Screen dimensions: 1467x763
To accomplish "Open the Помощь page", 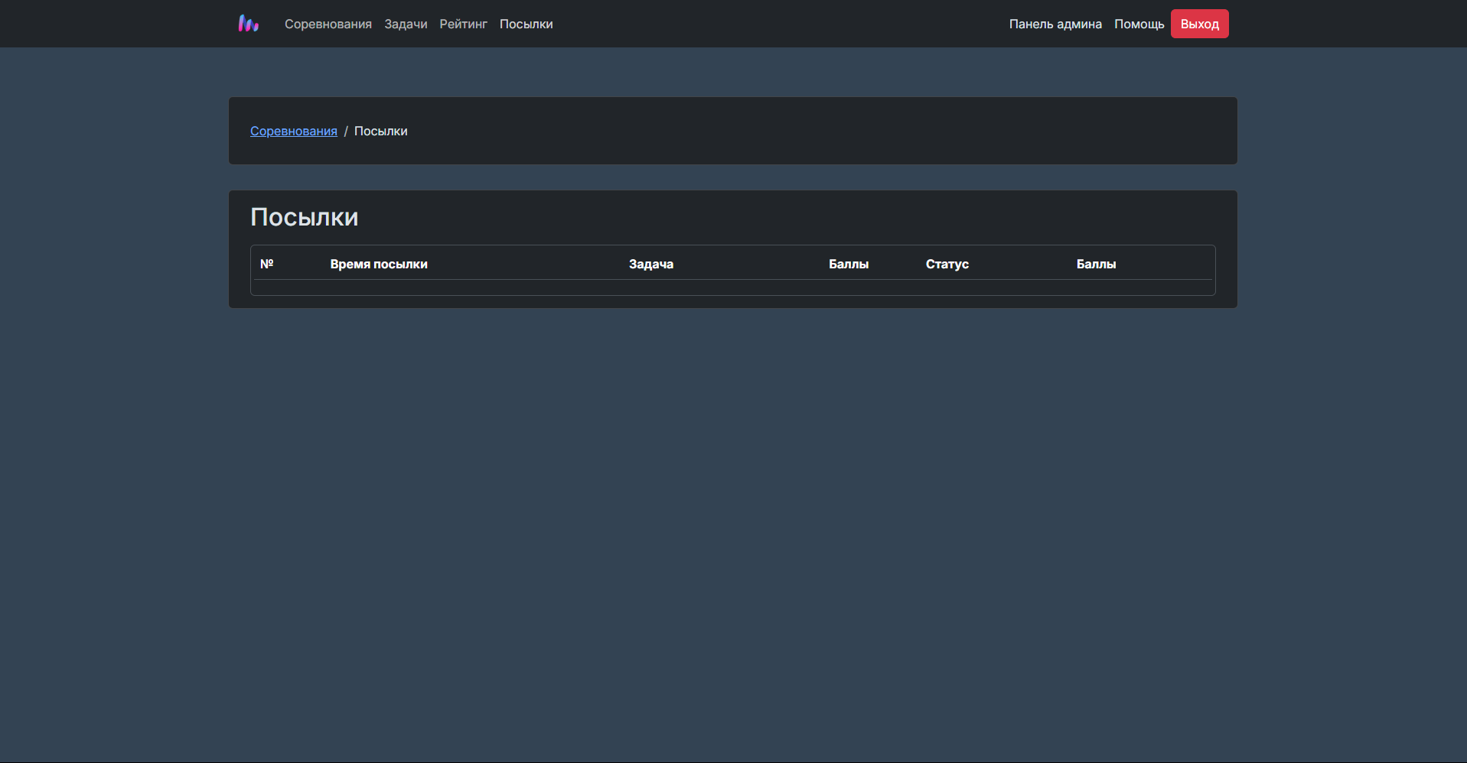I will (x=1139, y=24).
